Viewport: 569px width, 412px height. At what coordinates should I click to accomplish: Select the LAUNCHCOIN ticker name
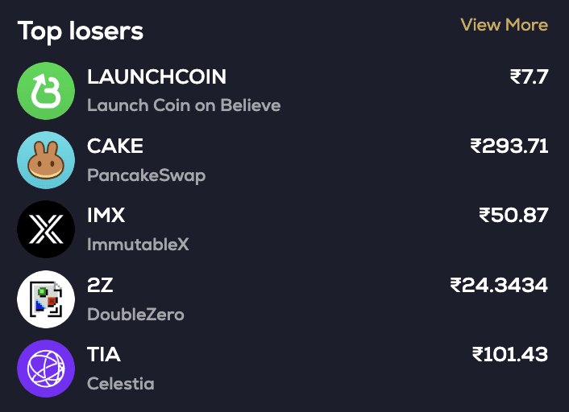coord(156,77)
